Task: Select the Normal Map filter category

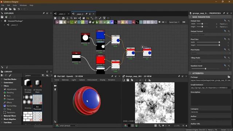Action: click(11, 106)
